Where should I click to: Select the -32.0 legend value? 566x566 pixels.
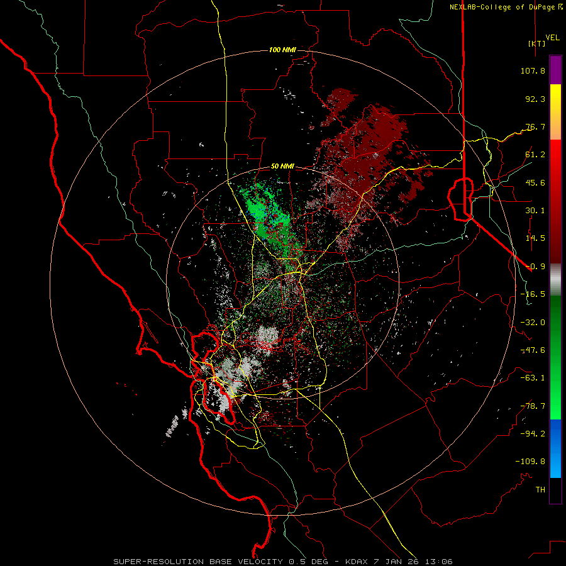[533, 323]
